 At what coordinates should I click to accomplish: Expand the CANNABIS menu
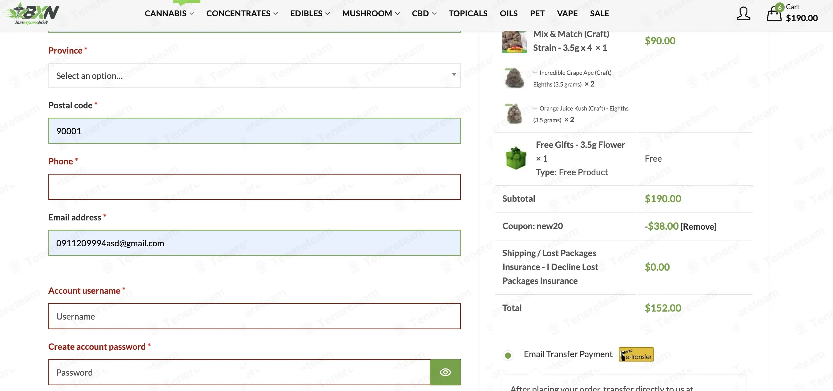point(169,14)
